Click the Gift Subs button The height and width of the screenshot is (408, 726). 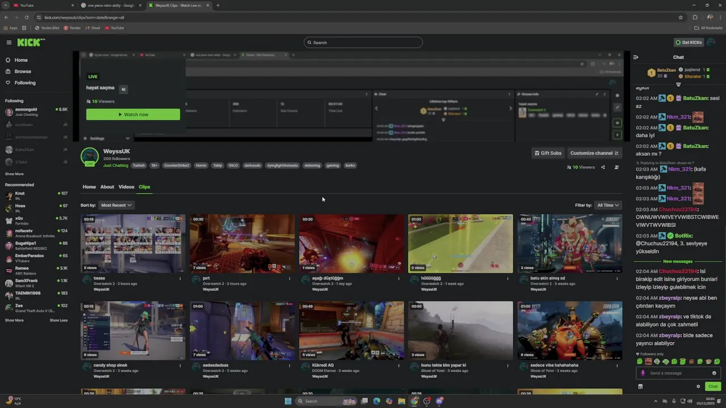[548, 153]
